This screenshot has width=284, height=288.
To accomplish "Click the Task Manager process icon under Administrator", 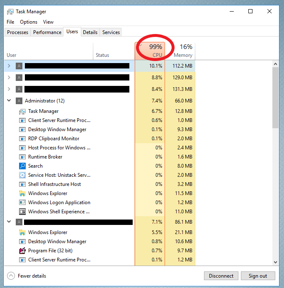I will tap(22, 111).
